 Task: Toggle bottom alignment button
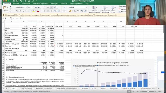[x=51, y=7]
